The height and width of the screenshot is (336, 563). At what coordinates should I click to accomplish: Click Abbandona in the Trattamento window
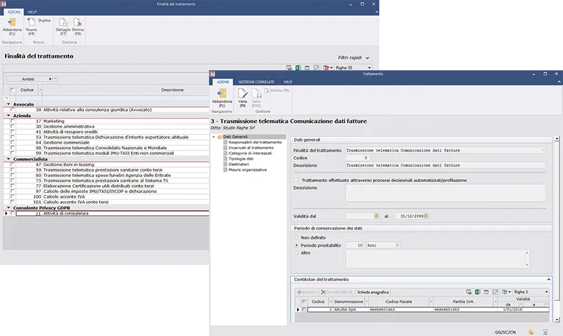(x=222, y=97)
